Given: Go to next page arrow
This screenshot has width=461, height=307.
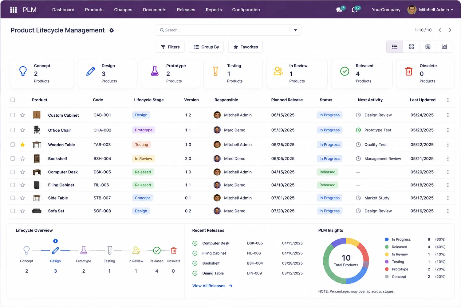Looking at the screenshot, I should [450, 30].
